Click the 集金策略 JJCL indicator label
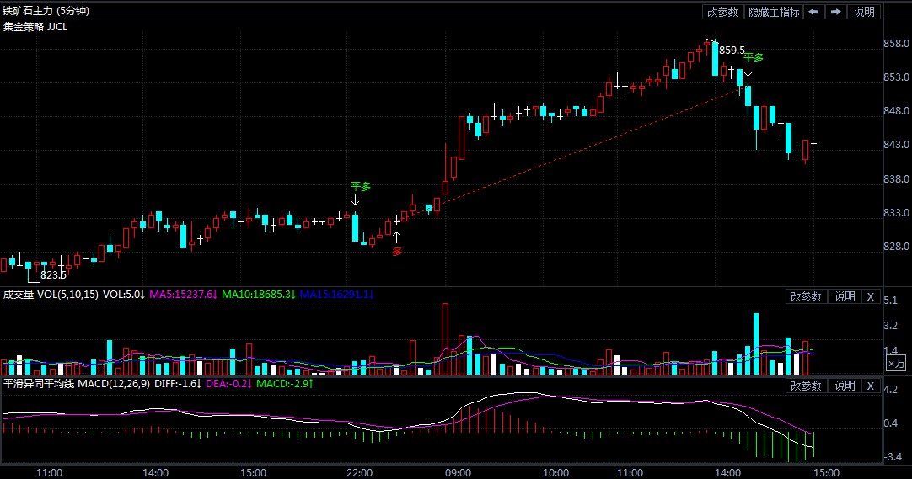The height and width of the screenshot is (479, 912). pyautogui.click(x=35, y=27)
